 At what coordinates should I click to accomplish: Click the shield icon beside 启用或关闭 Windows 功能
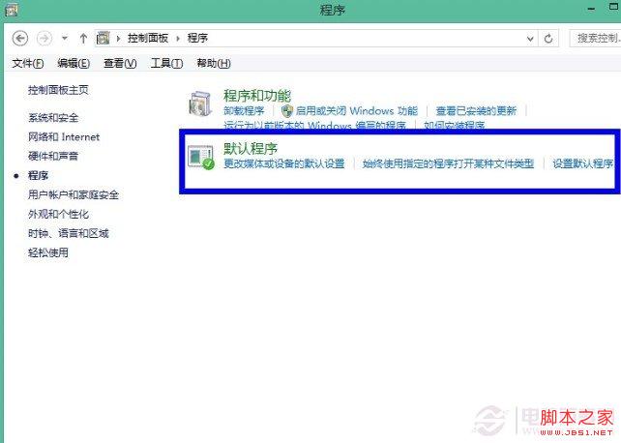tap(287, 111)
